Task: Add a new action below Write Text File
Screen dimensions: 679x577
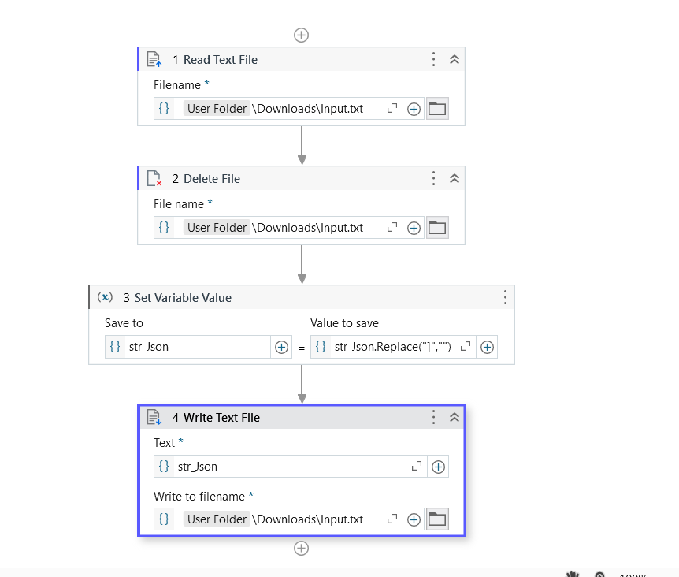Action: click(x=301, y=548)
